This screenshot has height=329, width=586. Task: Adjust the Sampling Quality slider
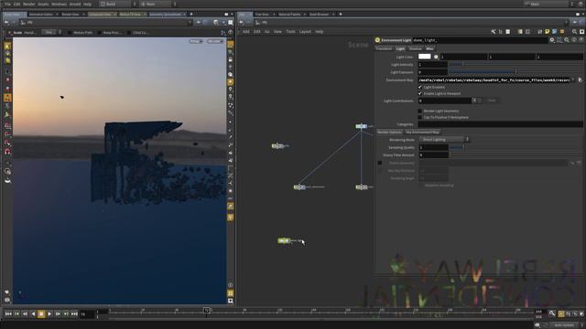pos(515,147)
